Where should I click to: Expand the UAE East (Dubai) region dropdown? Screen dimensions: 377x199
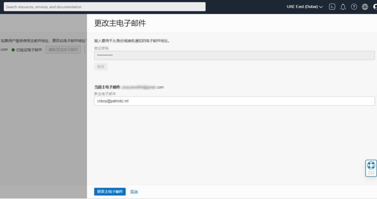pyautogui.click(x=304, y=7)
